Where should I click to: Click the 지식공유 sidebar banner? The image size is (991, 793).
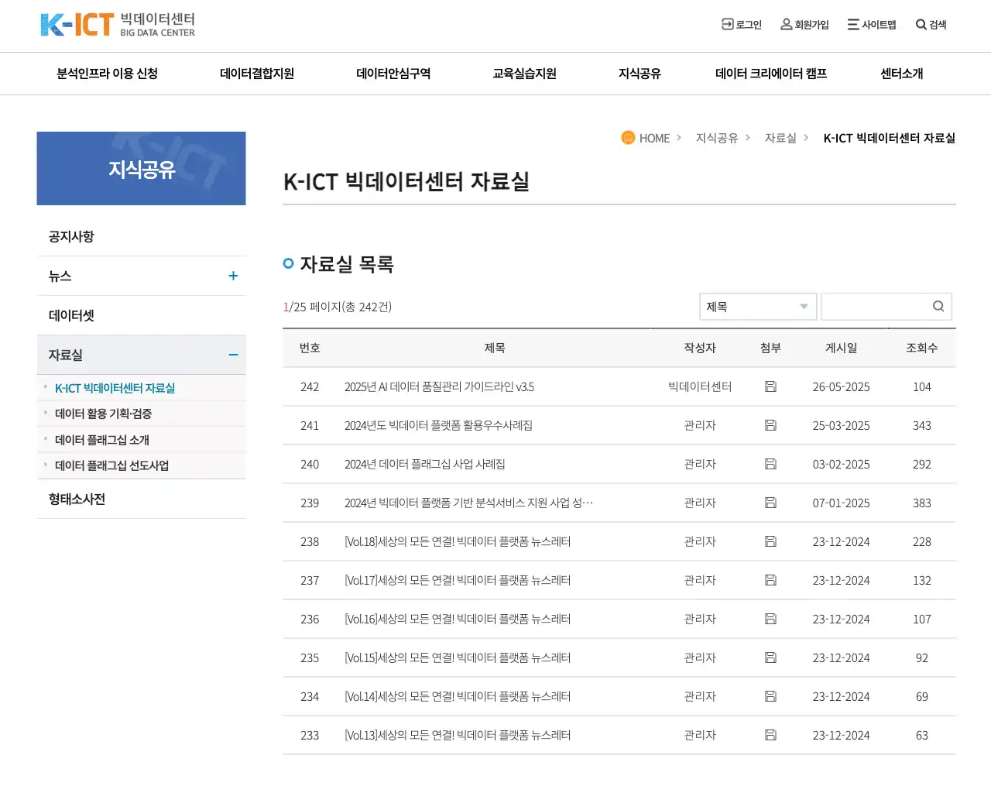point(142,168)
